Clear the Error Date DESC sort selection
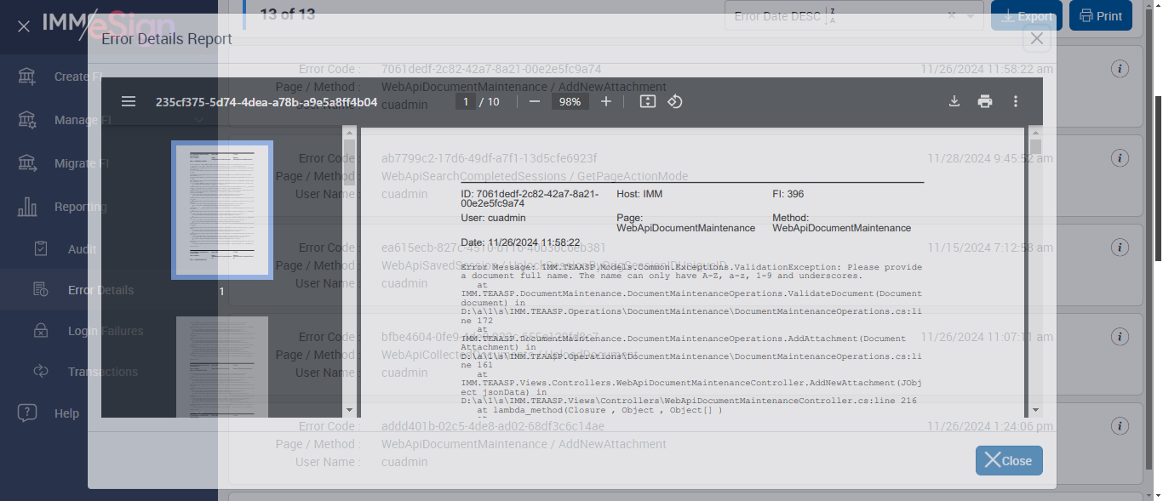Screen dimensions: 1163x501 (x=952, y=15)
